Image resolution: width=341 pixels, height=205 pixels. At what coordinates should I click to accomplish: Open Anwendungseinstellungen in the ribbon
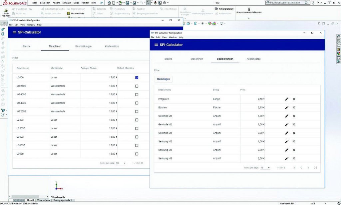(x=249, y=11)
